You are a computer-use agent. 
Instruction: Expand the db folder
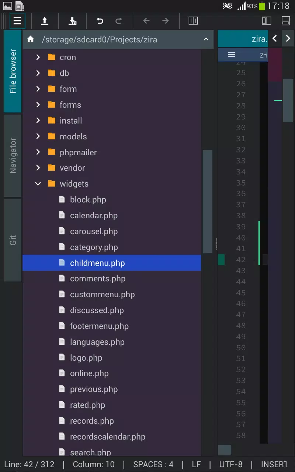pos(38,73)
